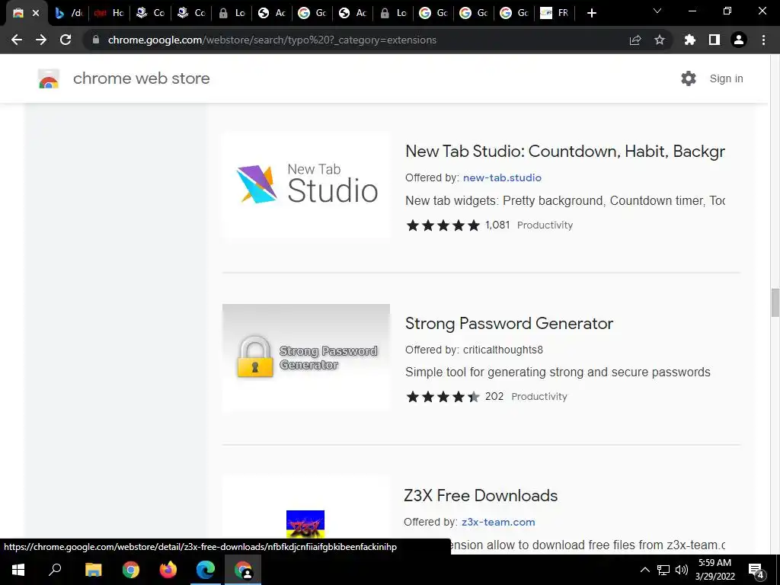Open the volume tray icon
780x585 pixels.
(682, 570)
